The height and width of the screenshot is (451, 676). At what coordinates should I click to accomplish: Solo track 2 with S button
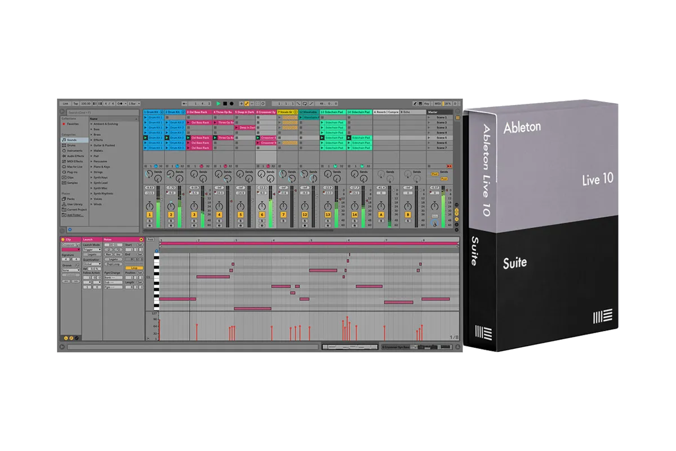pos(172,221)
